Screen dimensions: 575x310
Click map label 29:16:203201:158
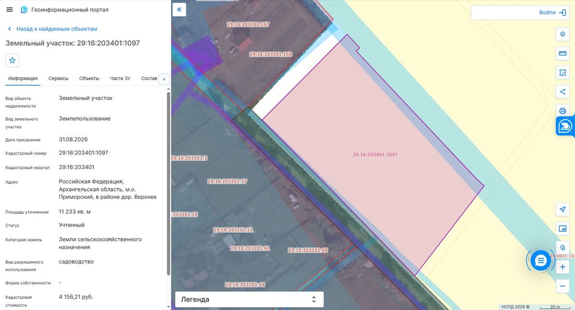coord(271,54)
